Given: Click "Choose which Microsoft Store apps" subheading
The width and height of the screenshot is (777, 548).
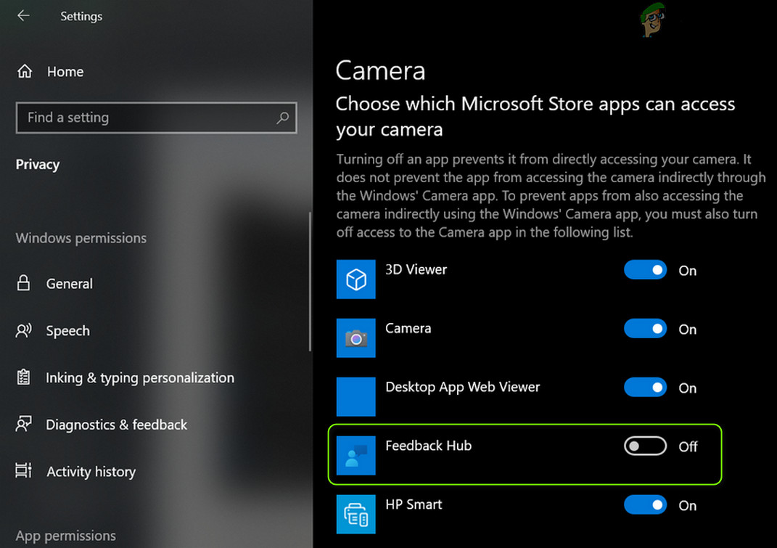Looking at the screenshot, I should click(535, 117).
